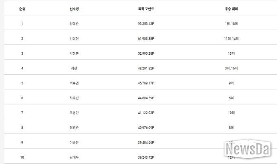This screenshot has height=164, width=277.
Task: Click the player name 최찬
Action: point(74,68)
